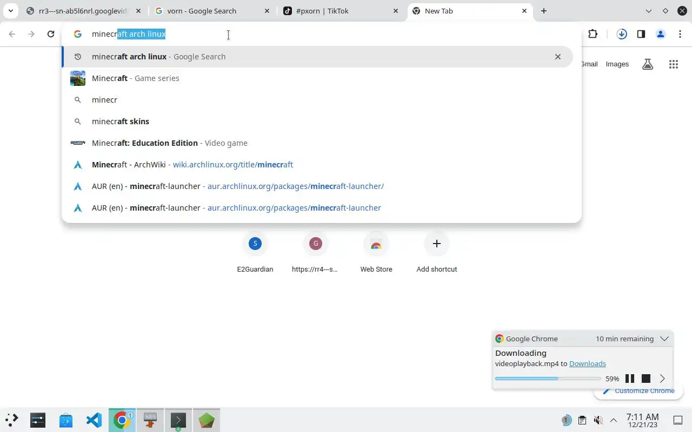Click Customize Chrome button
The height and width of the screenshot is (432, 692).
[638, 390]
